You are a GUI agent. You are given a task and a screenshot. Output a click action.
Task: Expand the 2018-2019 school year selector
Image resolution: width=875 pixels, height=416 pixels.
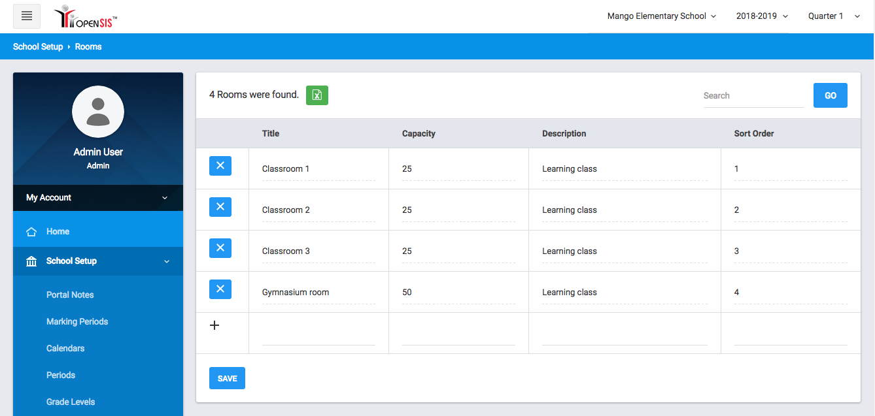(x=762, y=16)
